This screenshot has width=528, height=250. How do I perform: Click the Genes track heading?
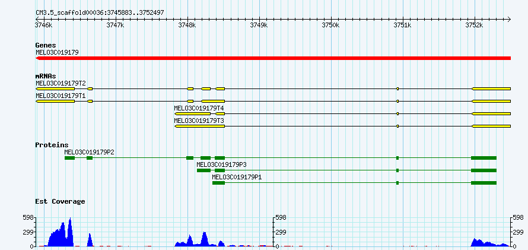tap(46, 45)
